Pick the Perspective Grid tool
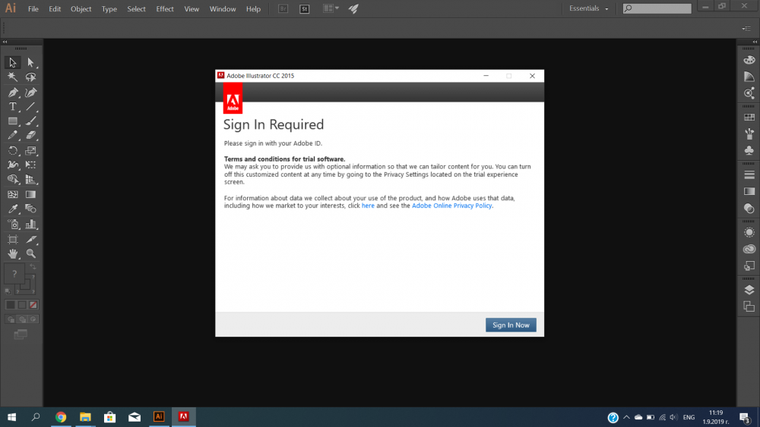The width and height of the screenshot is (760, 427). [30, 180]
